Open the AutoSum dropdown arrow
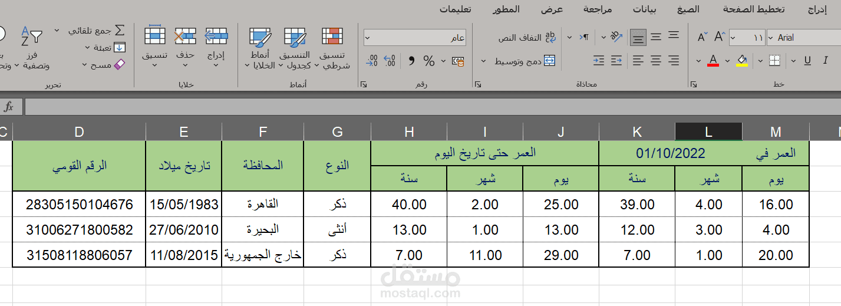 (57, 29)
